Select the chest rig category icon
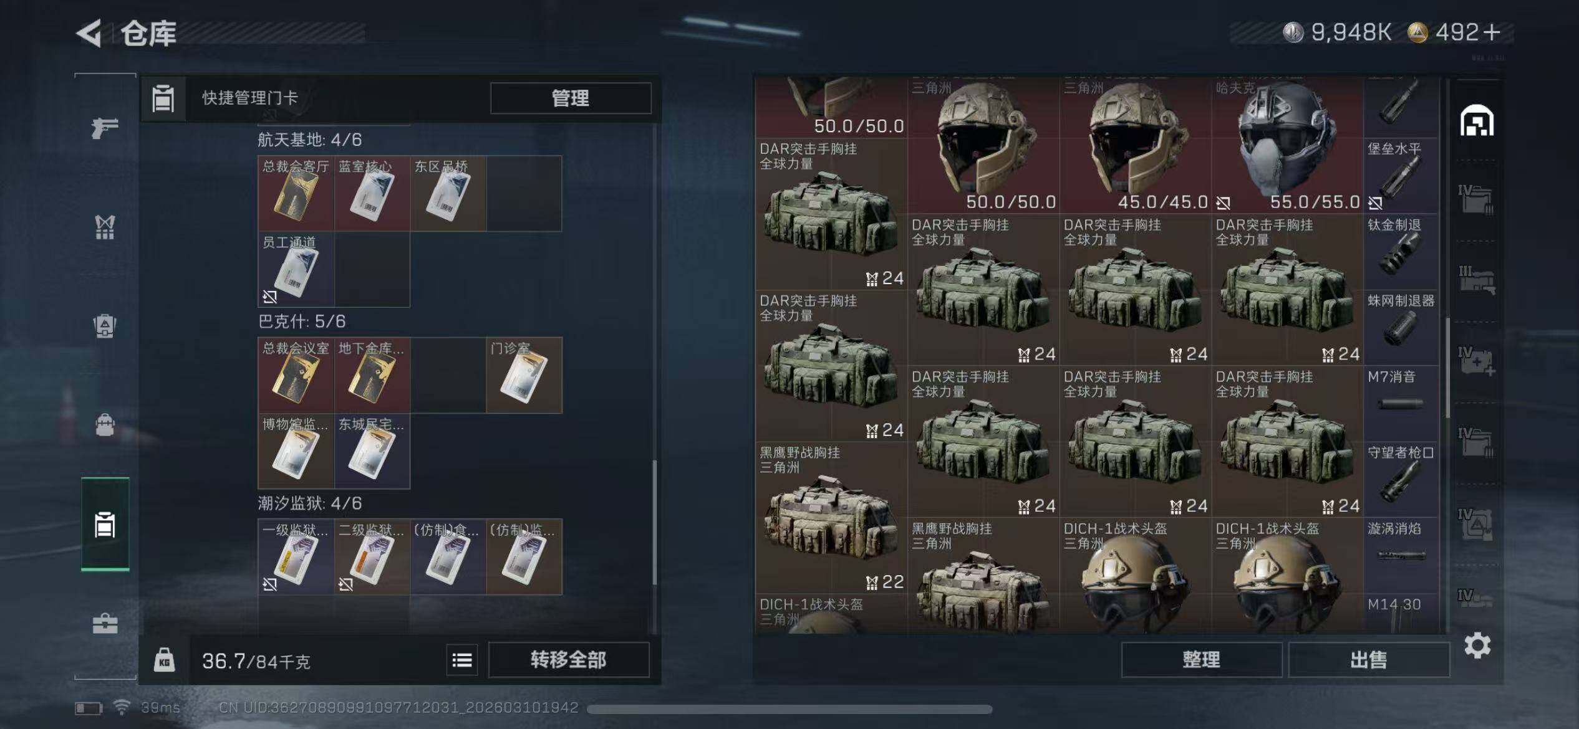1579x729 pixels. pos(105,227)
